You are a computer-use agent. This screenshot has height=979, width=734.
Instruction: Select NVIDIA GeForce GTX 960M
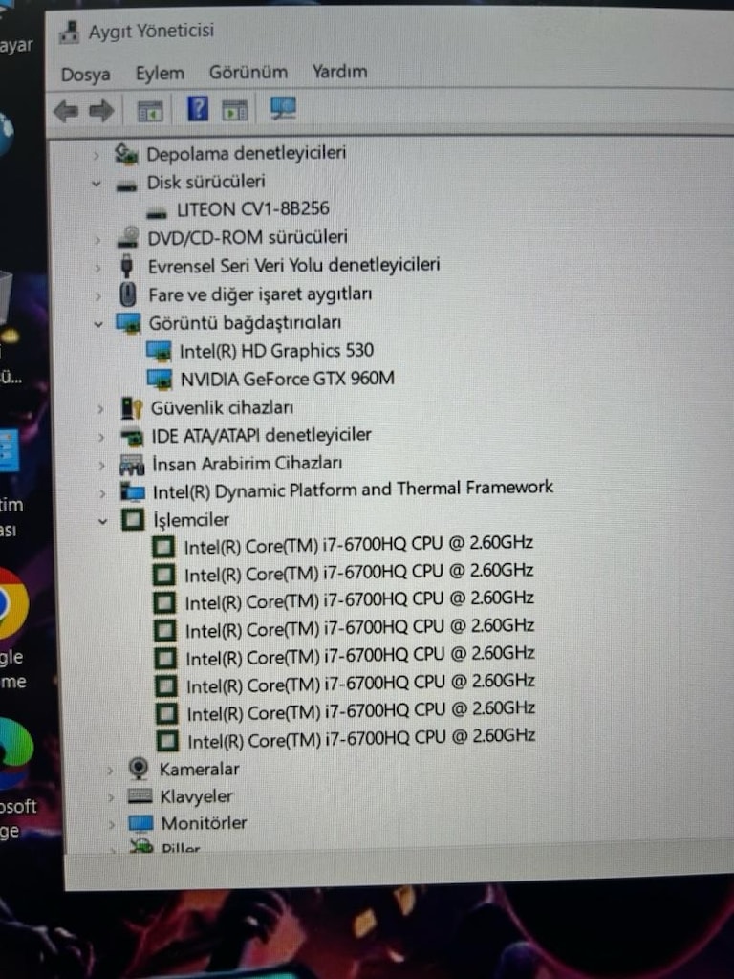(287, 379)
